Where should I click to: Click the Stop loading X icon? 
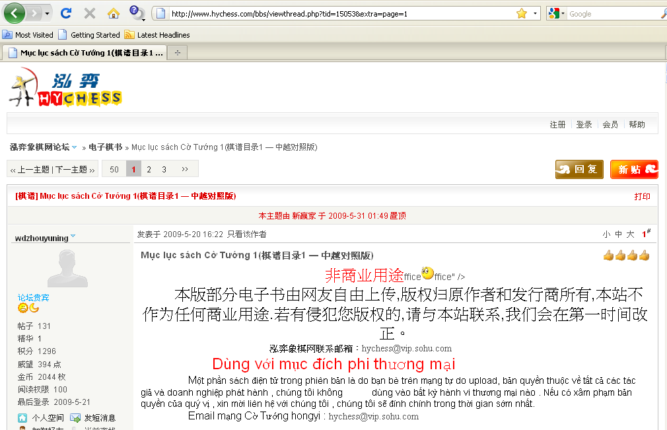(x=89, y=13)
